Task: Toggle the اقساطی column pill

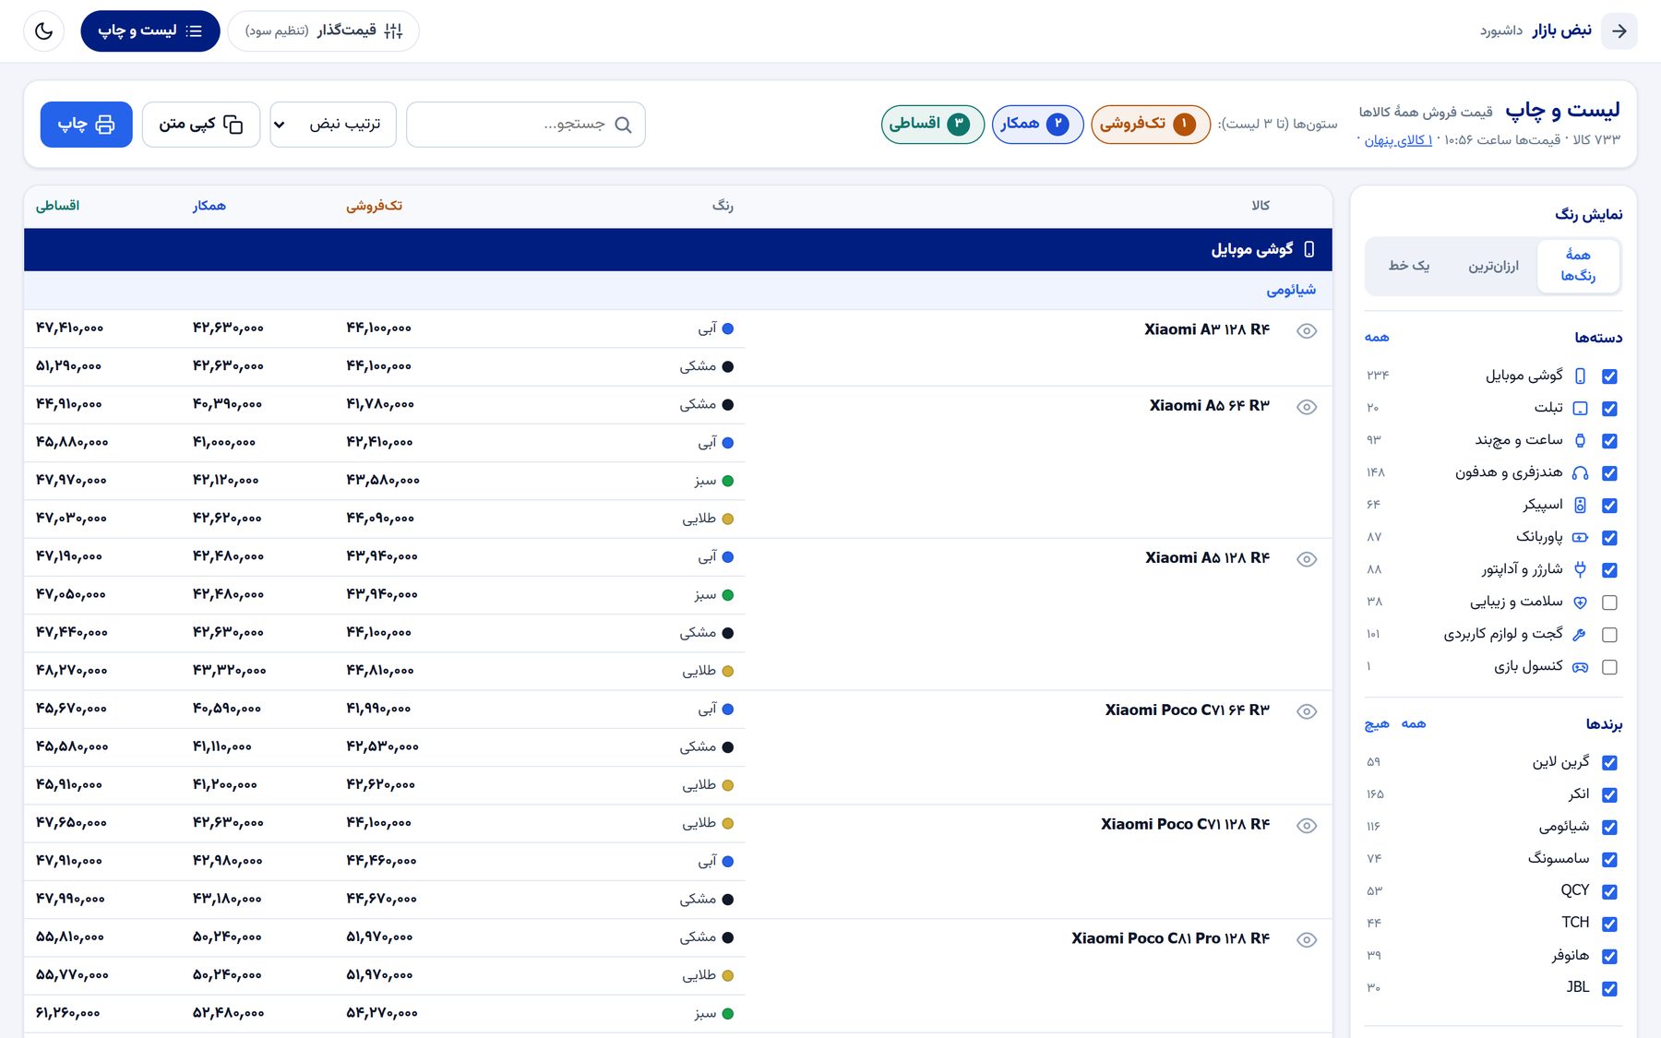Action: [933, 125]
